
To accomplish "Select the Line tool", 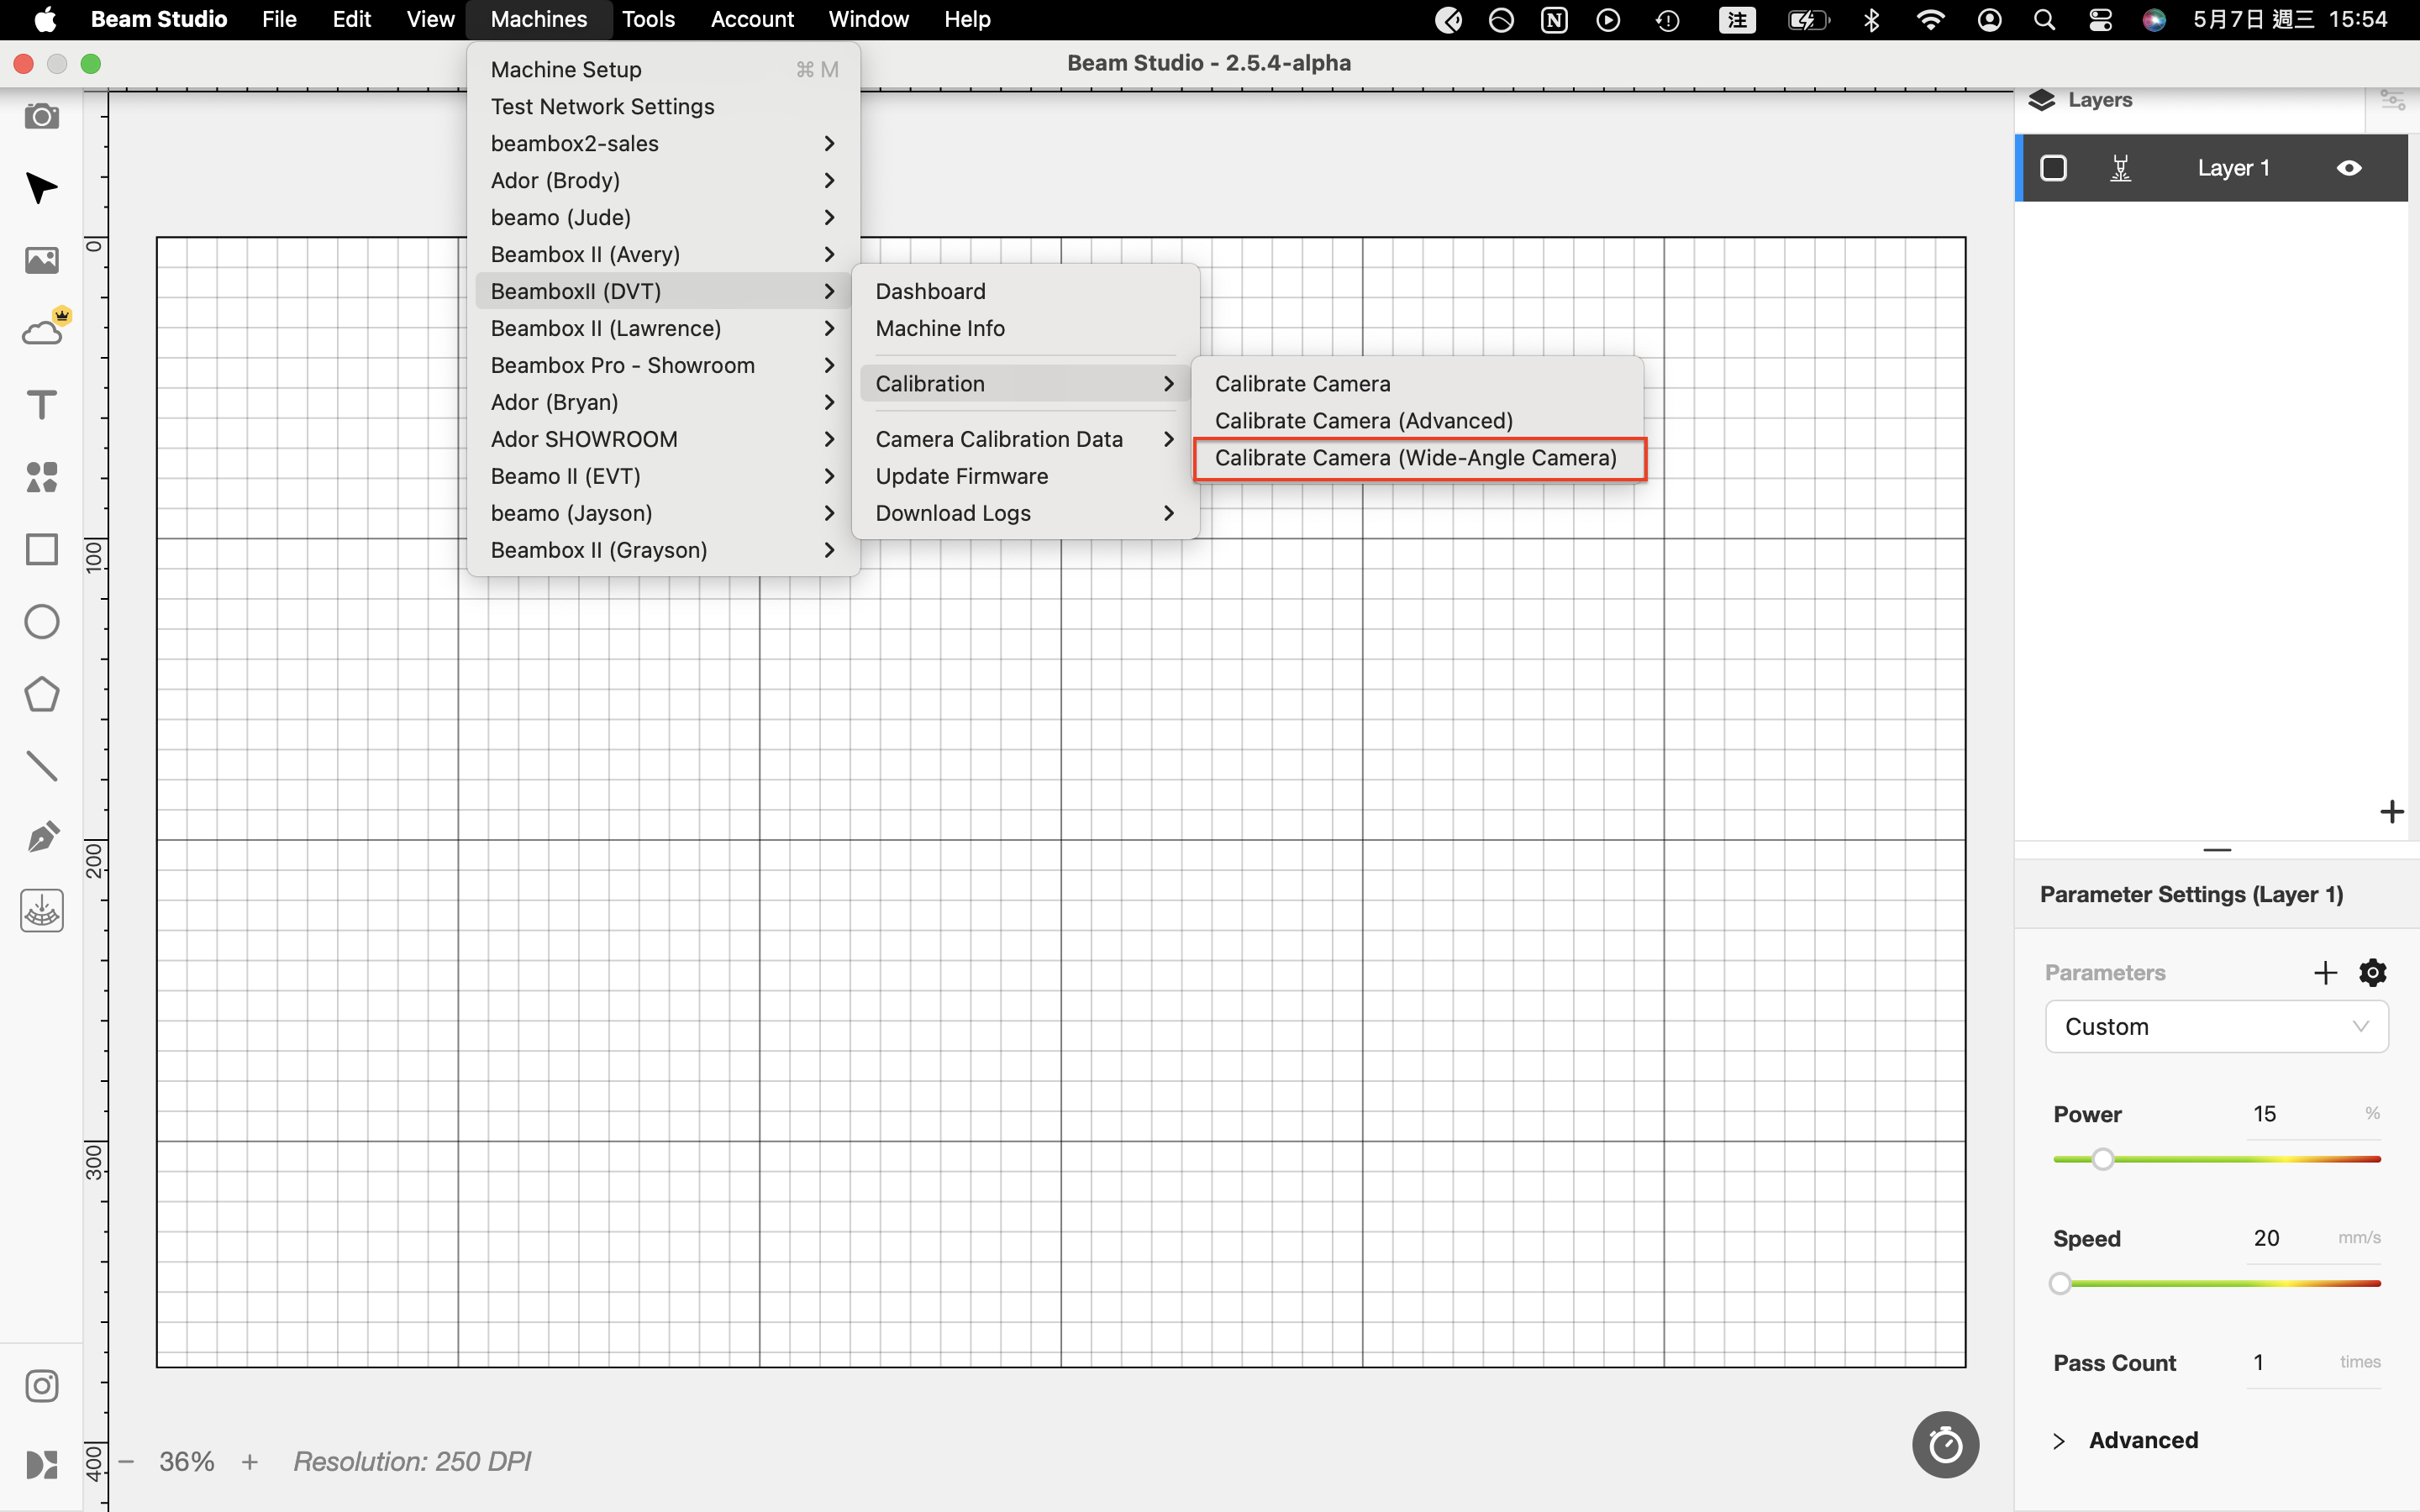I will click(41, 766).
